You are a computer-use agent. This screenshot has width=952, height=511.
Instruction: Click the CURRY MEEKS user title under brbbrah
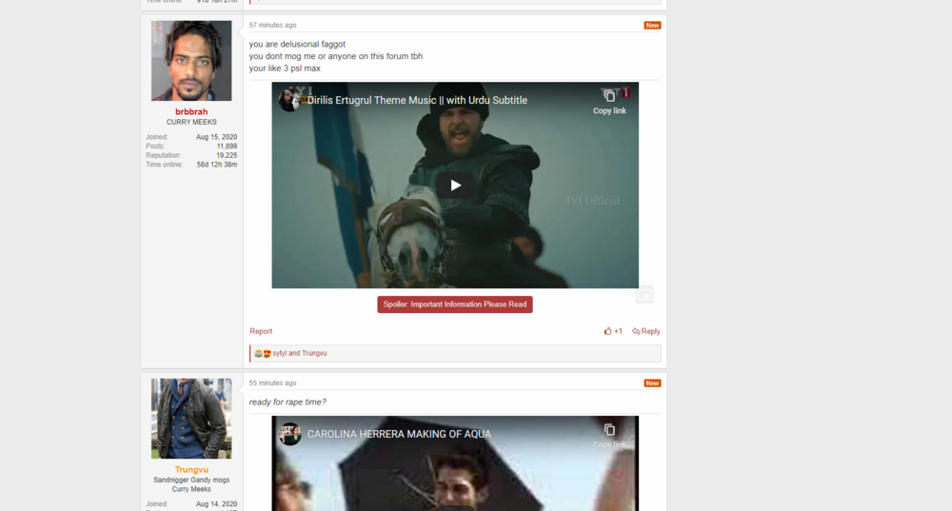coord(191,122)
